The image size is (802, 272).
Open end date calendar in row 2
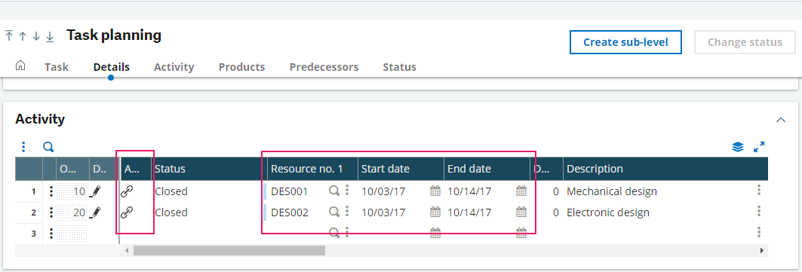click(521, 212)
